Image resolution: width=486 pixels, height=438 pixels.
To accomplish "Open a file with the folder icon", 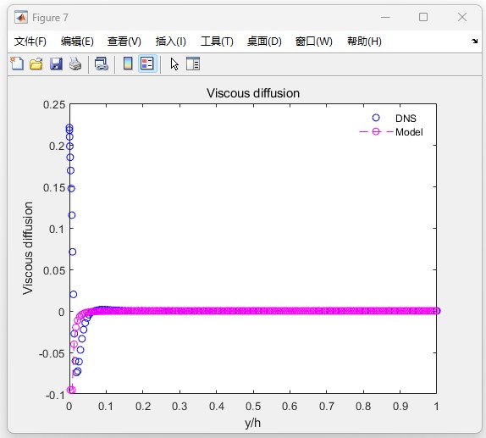I will (x=36, y=64).
